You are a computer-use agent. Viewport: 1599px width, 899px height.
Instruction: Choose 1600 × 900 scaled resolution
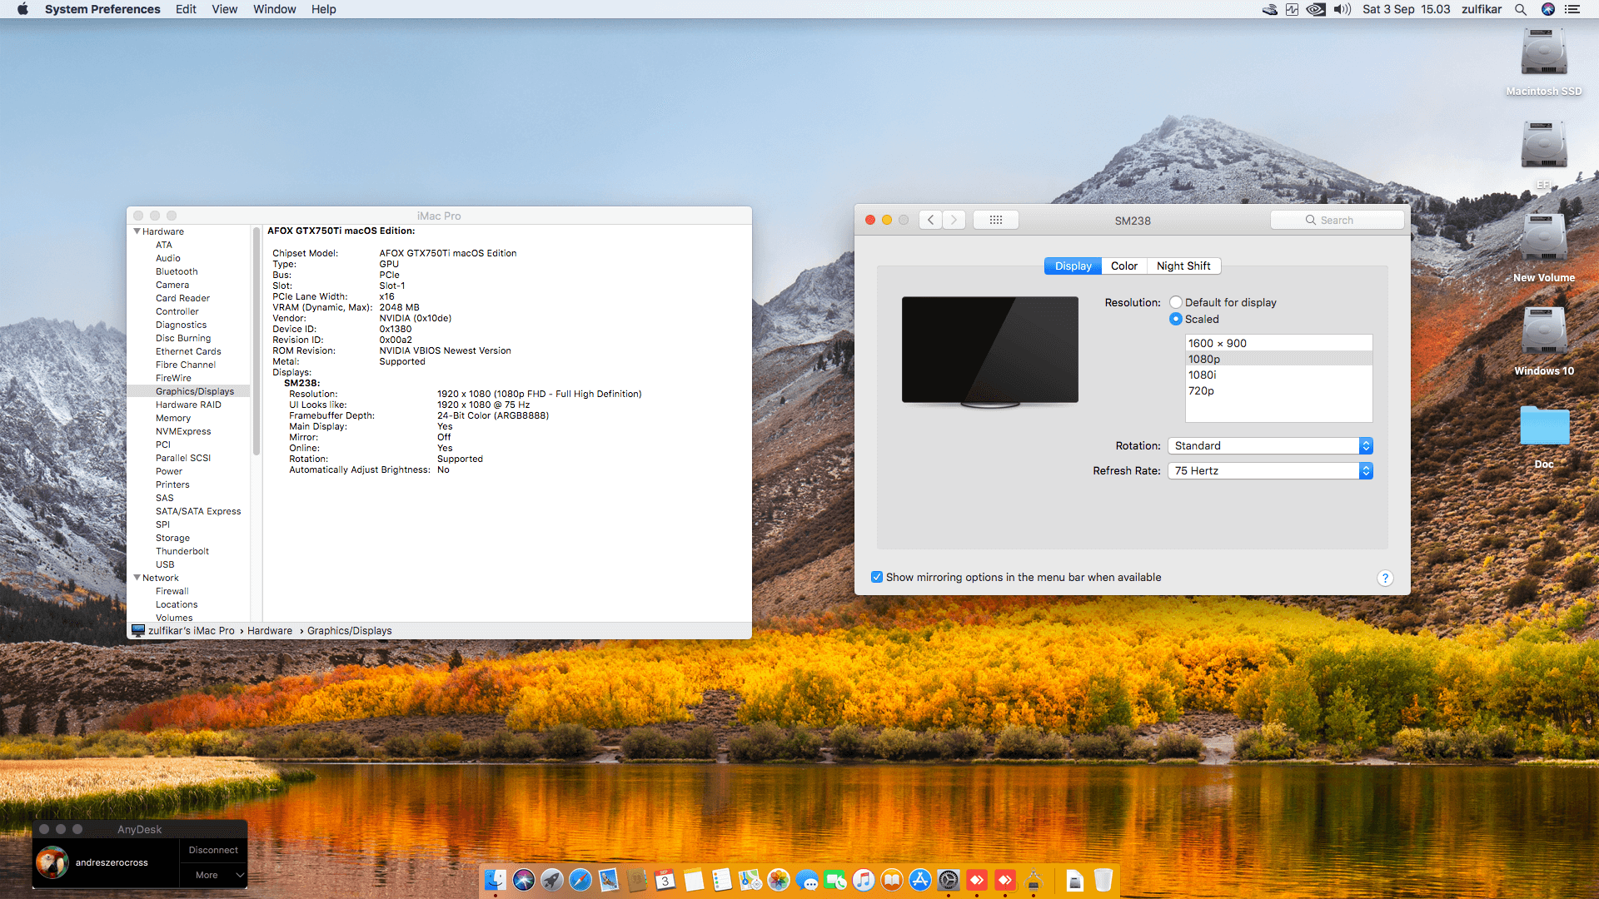(1218, 343)
